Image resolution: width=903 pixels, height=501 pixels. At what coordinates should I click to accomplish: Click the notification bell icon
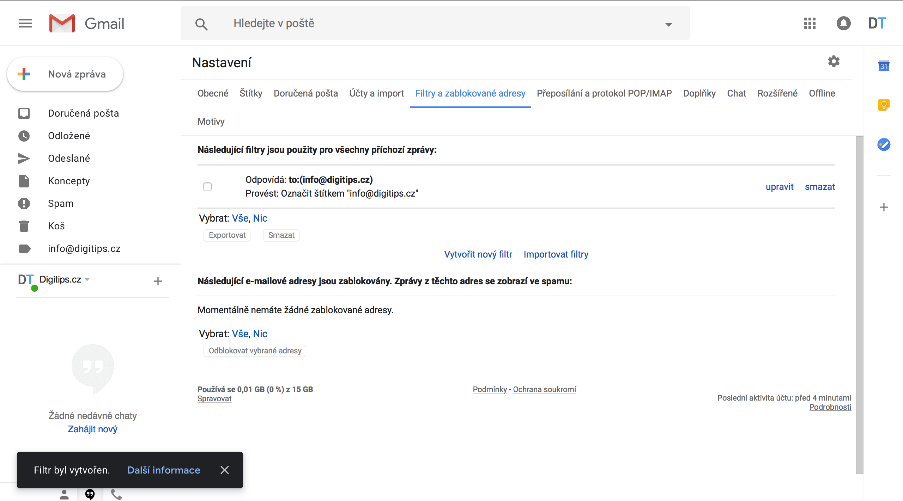click(x=844, y=23)
